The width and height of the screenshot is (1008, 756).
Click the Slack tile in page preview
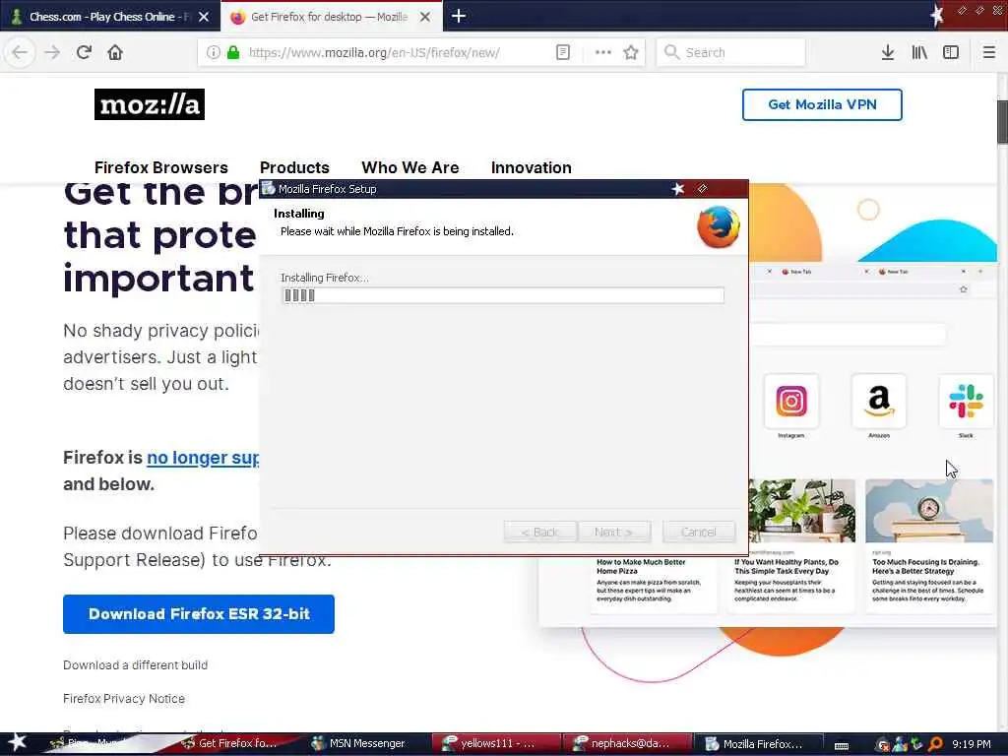point(967,402)
